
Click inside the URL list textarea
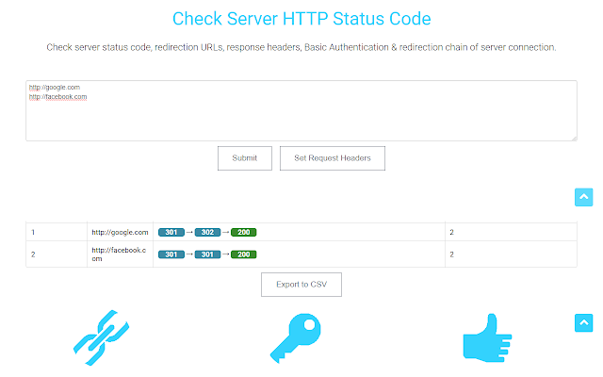pos(301,111)
